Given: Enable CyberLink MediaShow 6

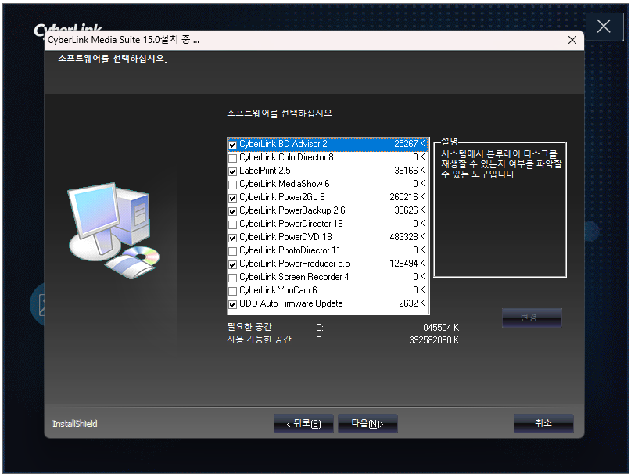Looking at the screenshot, I should point(231,185).
